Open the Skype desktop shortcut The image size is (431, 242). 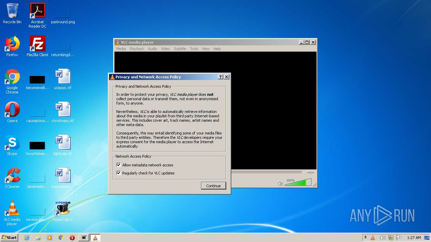point(12,145)
